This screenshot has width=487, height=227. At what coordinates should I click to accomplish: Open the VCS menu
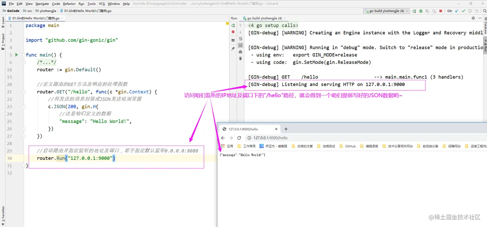click(102, 4)
